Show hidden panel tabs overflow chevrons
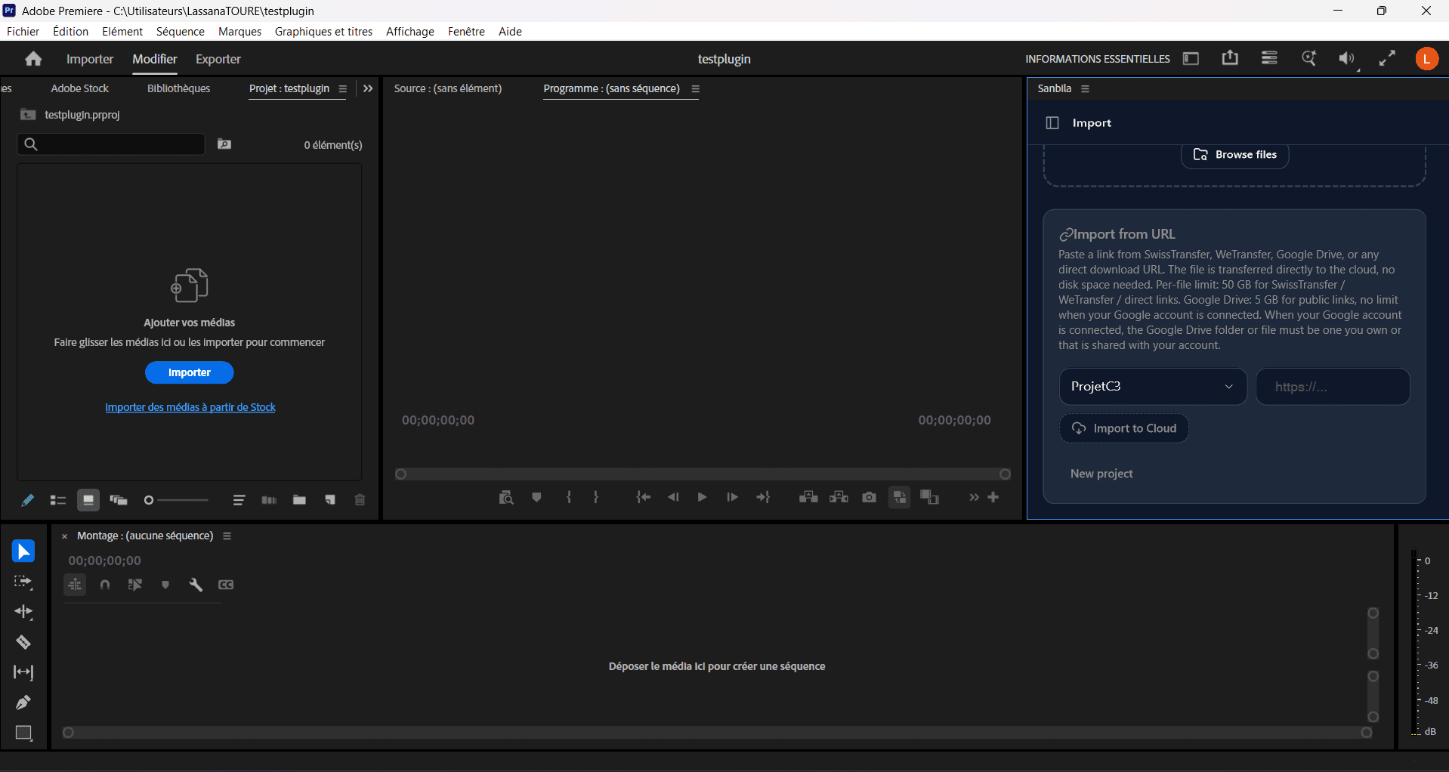 pyautogui.click(x=368, y=88)
